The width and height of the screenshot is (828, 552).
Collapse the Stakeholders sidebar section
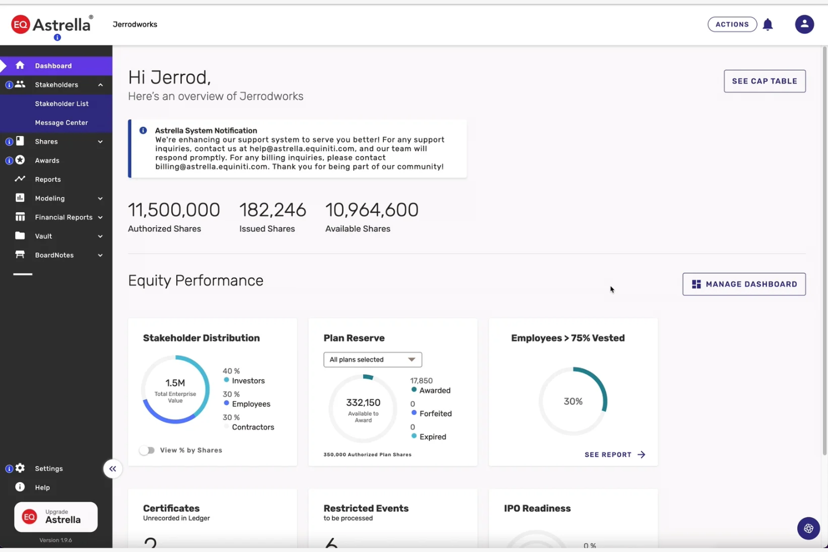100,84
